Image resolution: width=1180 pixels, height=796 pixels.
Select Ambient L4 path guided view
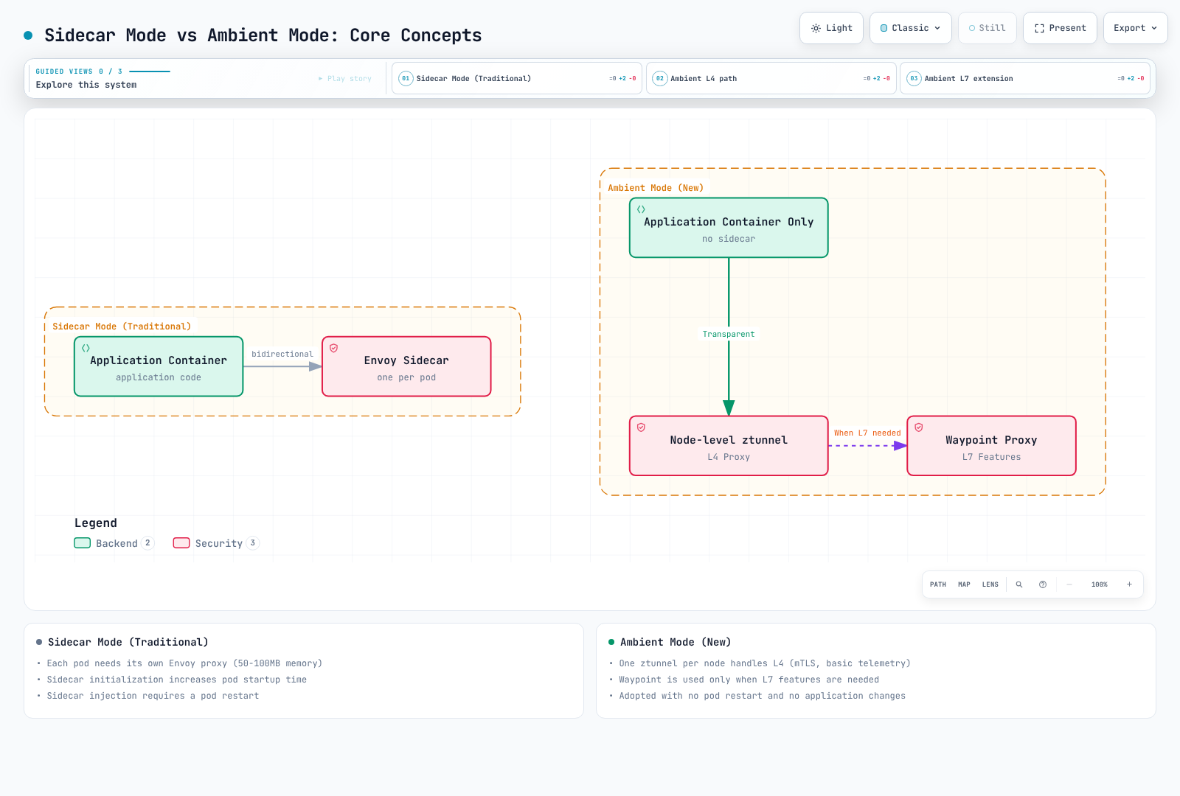[x=771, y=78]
